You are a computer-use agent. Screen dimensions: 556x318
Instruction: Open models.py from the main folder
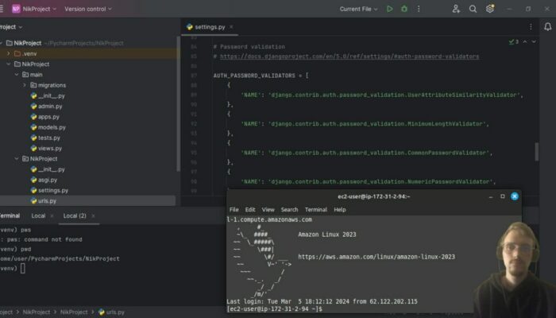point(52,127)
